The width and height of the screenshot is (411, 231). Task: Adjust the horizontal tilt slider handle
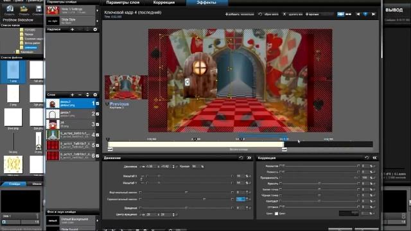(x=204, y=199)
